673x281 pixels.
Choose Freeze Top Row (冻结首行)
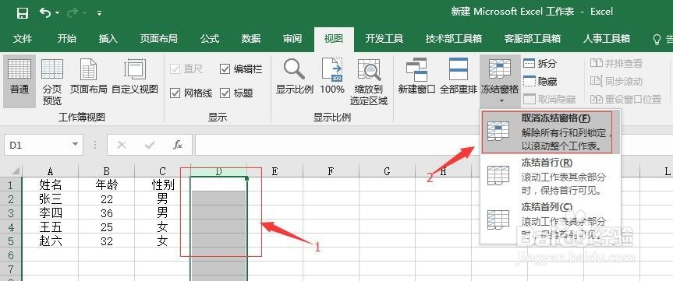[x=551, y=176]
